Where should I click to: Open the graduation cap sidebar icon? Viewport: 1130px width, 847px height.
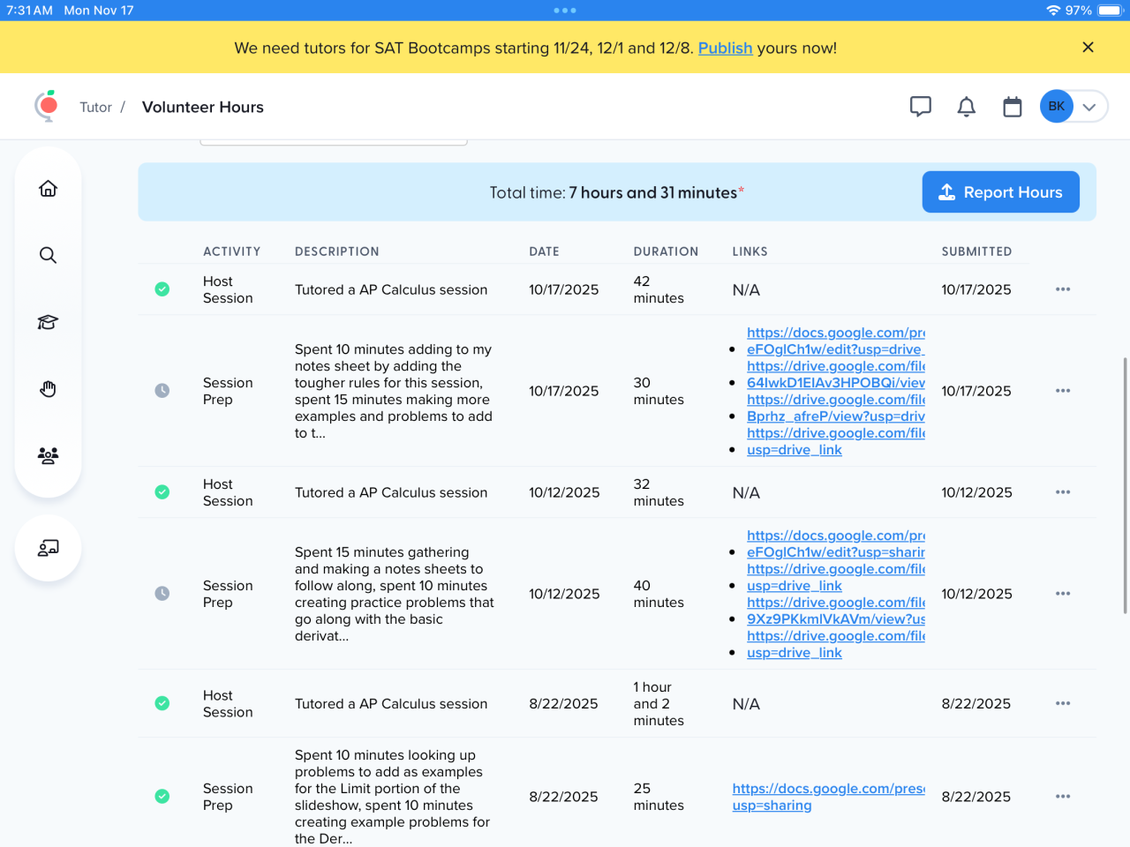tap(49, 322)
